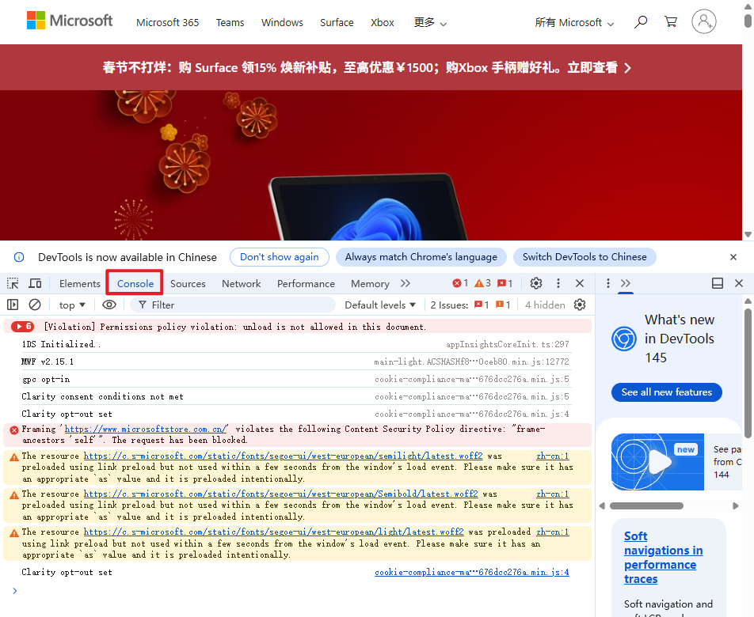
Task: Expand the 更多 navigation menu
Action: coord(430,23)
